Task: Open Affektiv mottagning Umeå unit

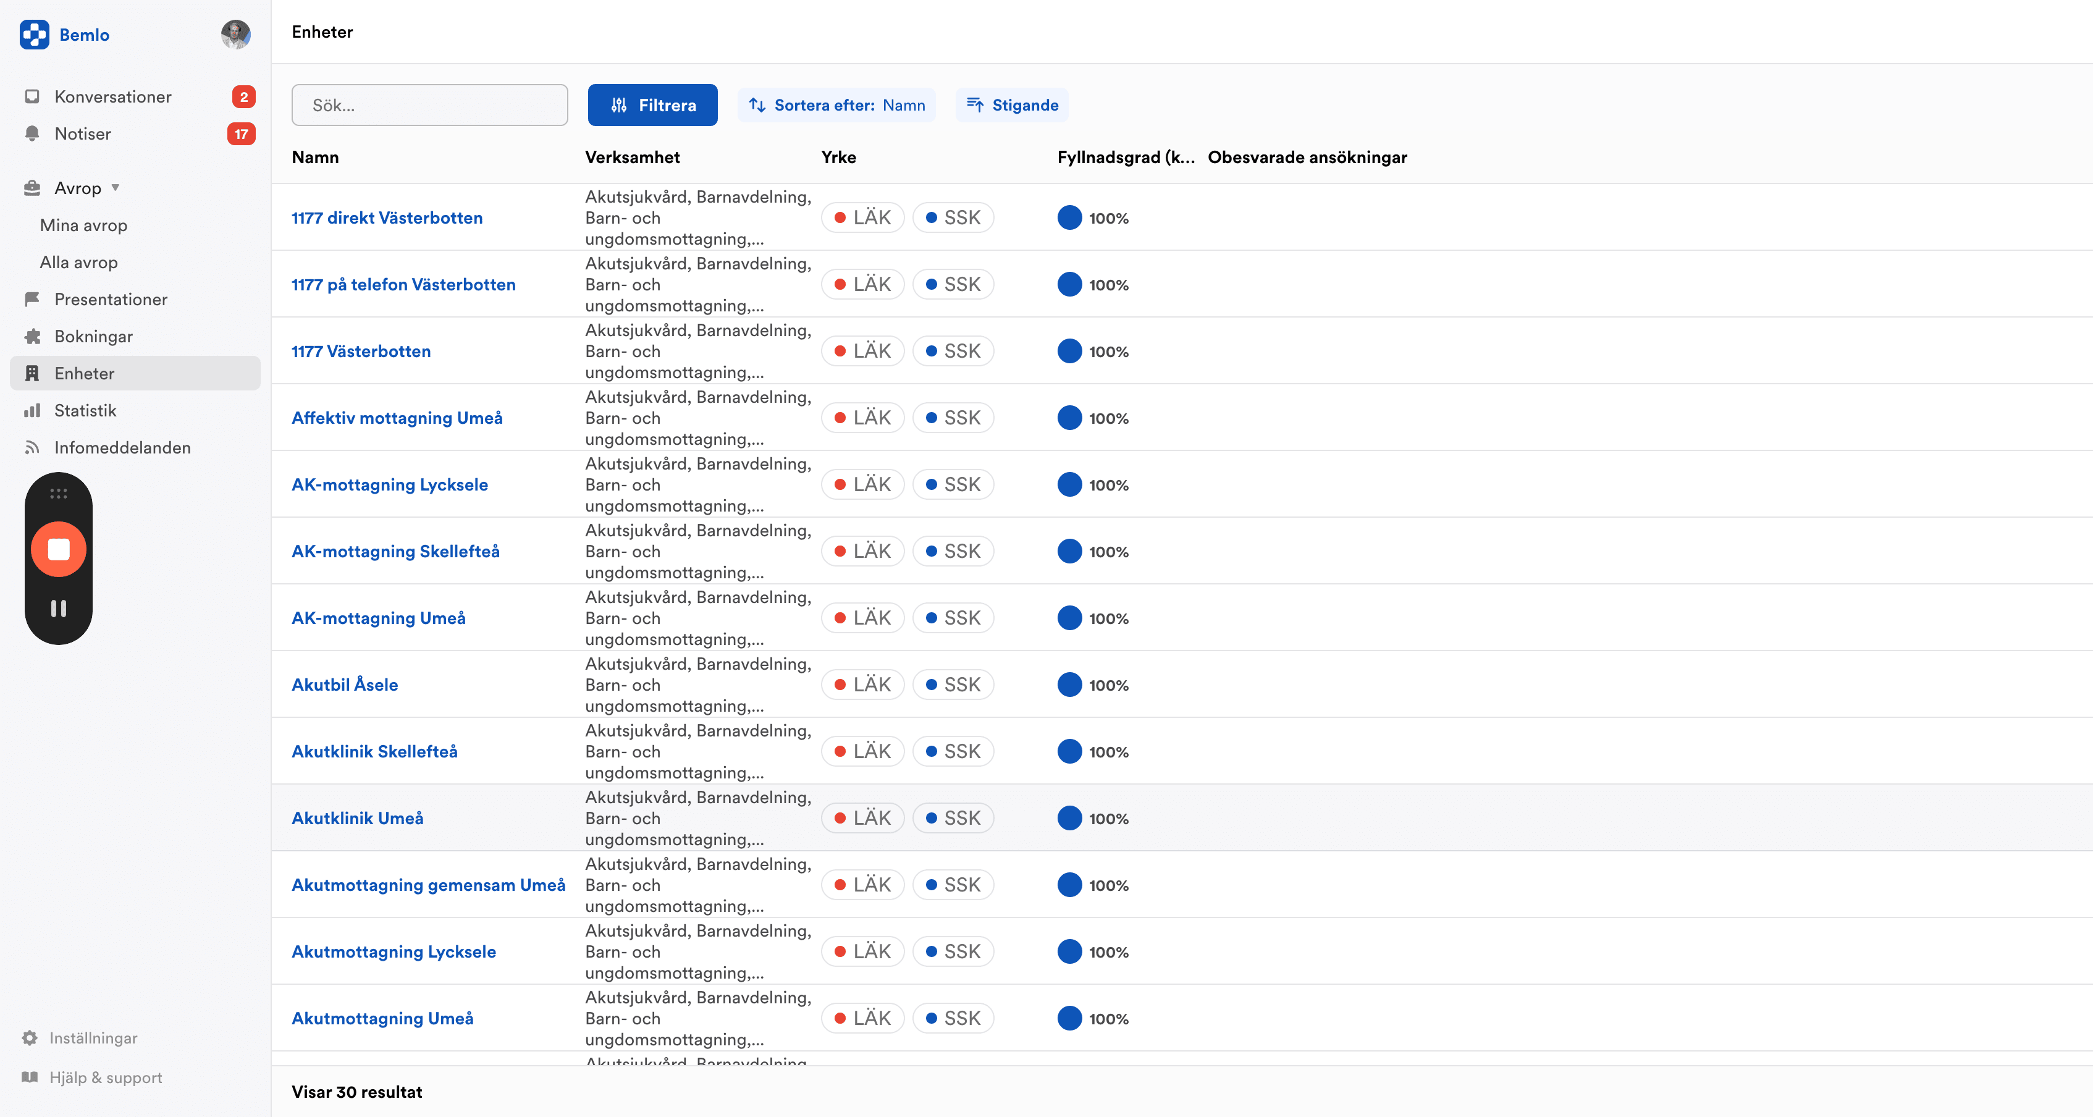Action: point(397,418)
